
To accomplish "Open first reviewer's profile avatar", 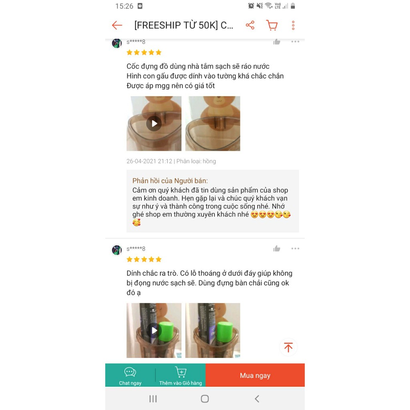I will point(117,43).
